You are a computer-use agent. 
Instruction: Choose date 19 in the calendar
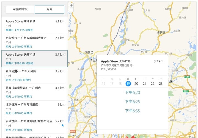point(128,84)
